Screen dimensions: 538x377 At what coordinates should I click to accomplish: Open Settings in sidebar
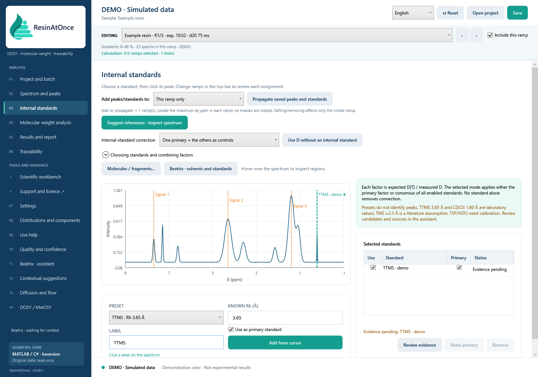click(46, 206)
